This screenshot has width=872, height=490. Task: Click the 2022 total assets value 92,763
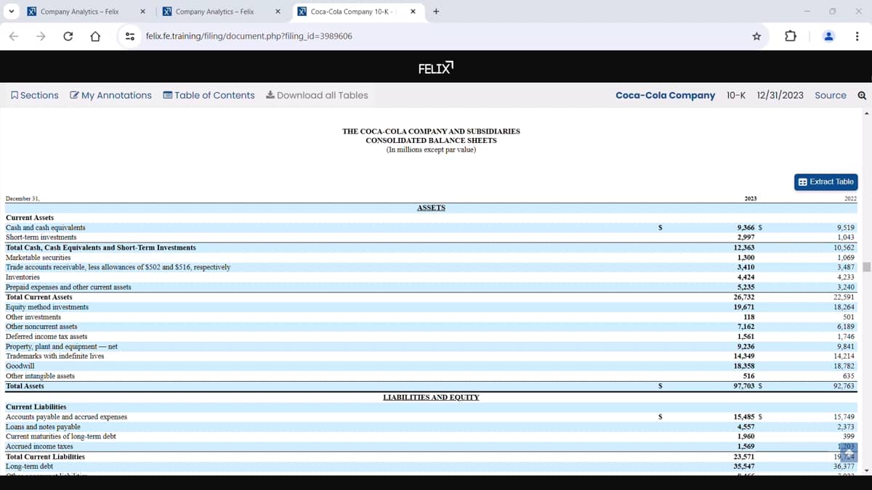click(844, 386)
